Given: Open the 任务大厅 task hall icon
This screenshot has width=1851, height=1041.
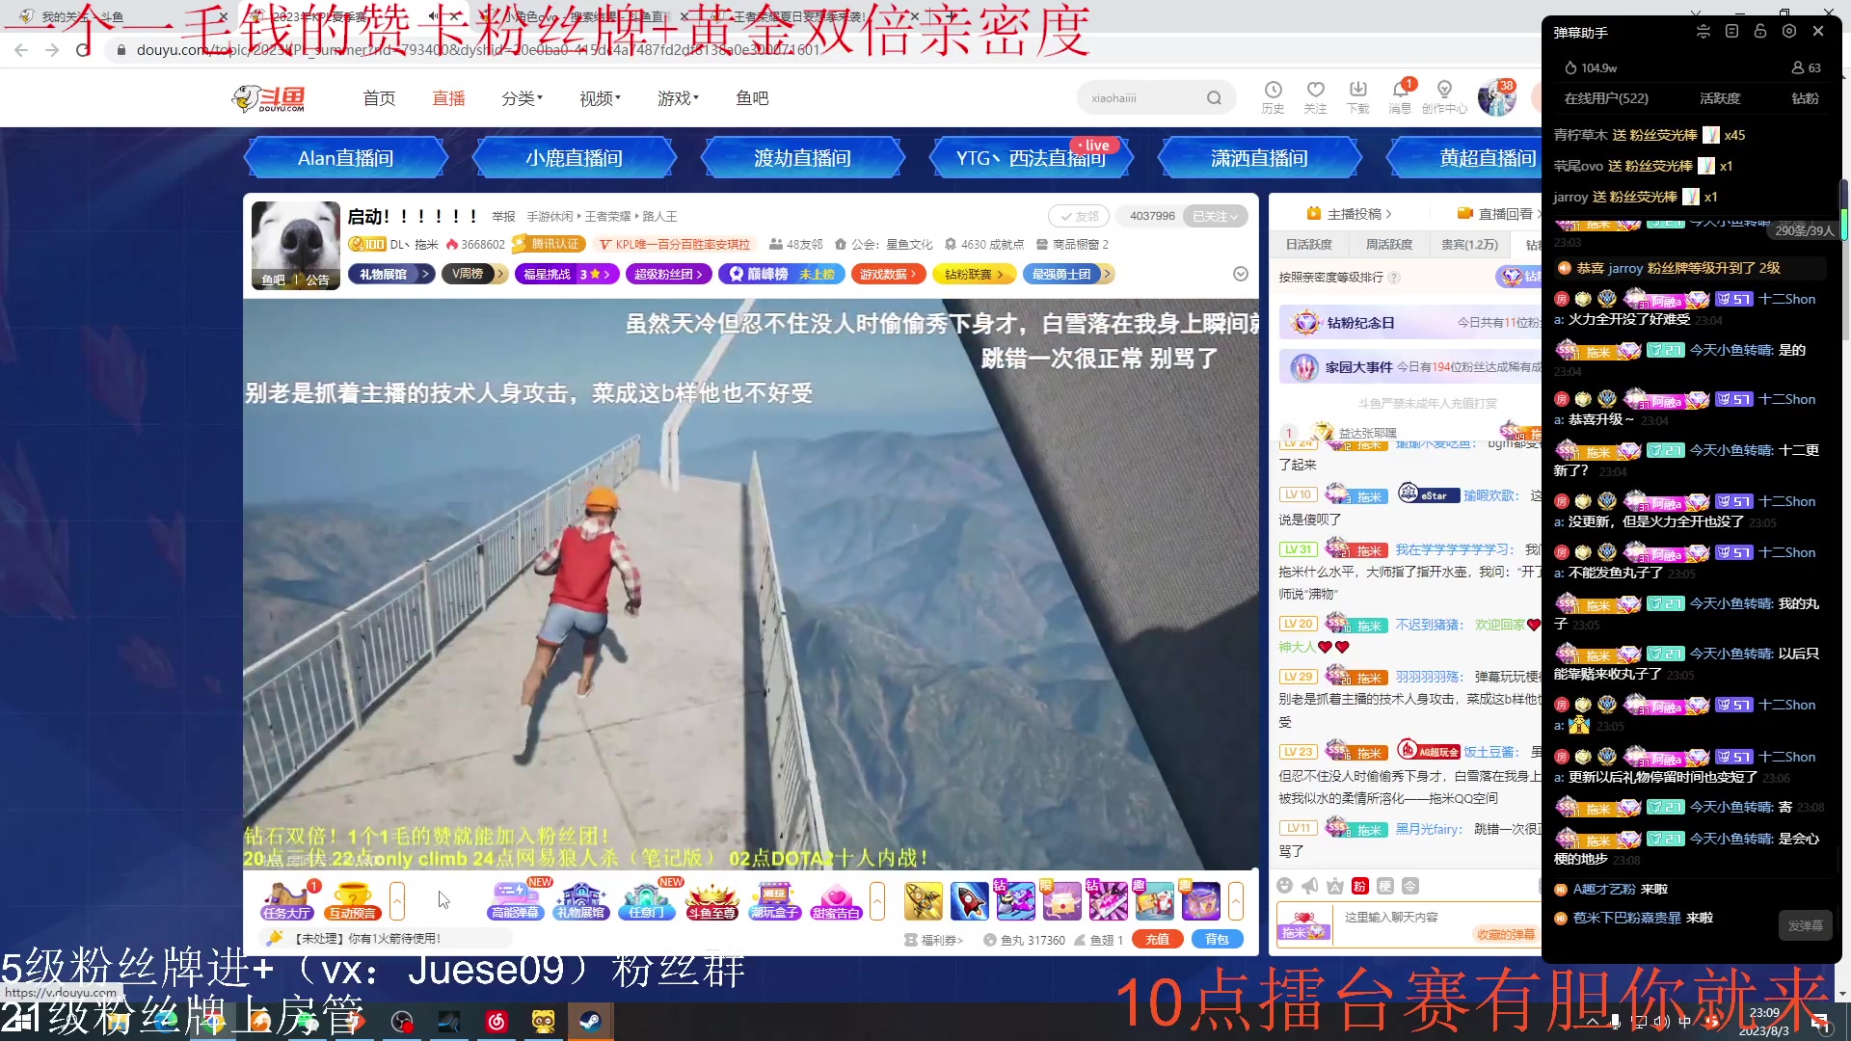Looking at the screenshot, I should (286, 901).
